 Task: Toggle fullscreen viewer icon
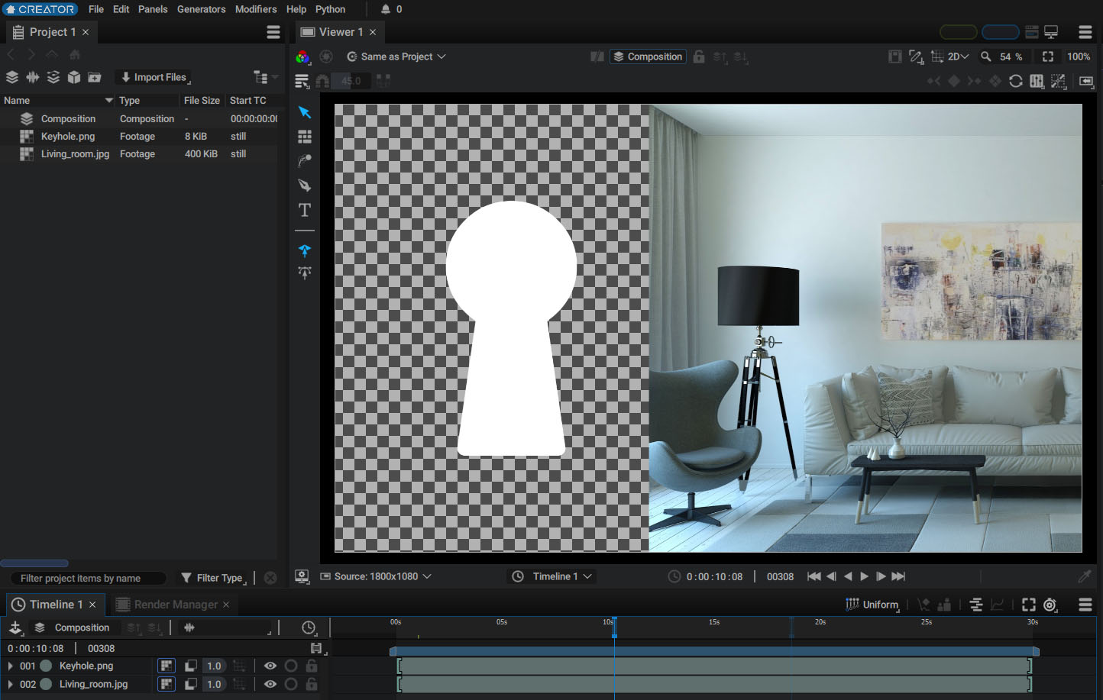[x=1048, y=56]
